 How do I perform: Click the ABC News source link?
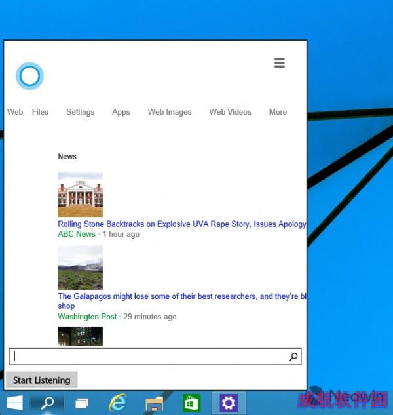pyautogui.click(x=77, y=234)
